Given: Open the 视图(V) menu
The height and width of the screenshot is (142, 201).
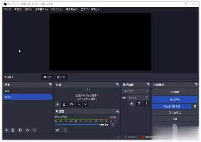Looking at the screenshot, I should (28, 9).
